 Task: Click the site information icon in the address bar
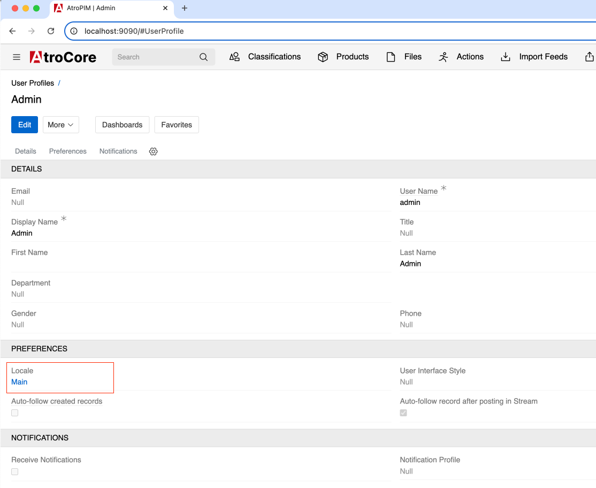74,31
